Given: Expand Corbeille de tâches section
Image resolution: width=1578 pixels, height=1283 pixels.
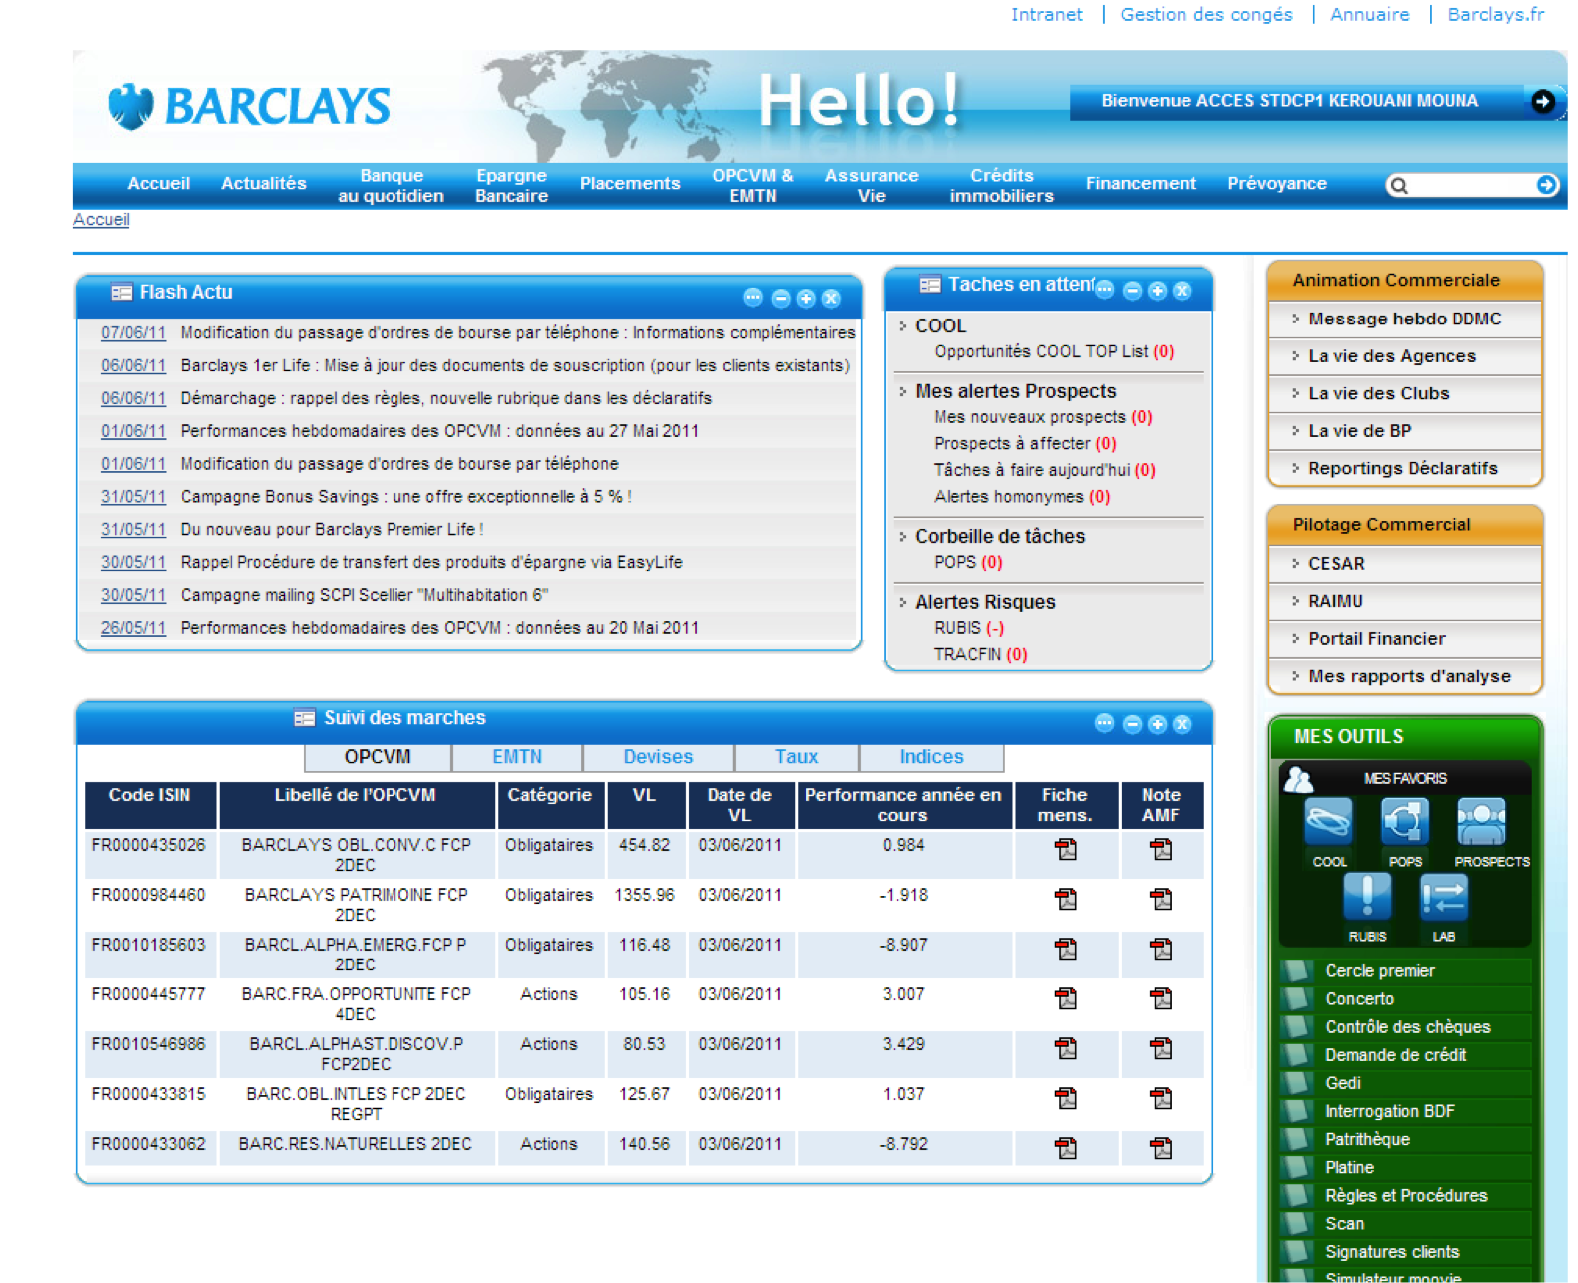Looking at the screenshot, I should pyautogui.click(x=902, y=536).
